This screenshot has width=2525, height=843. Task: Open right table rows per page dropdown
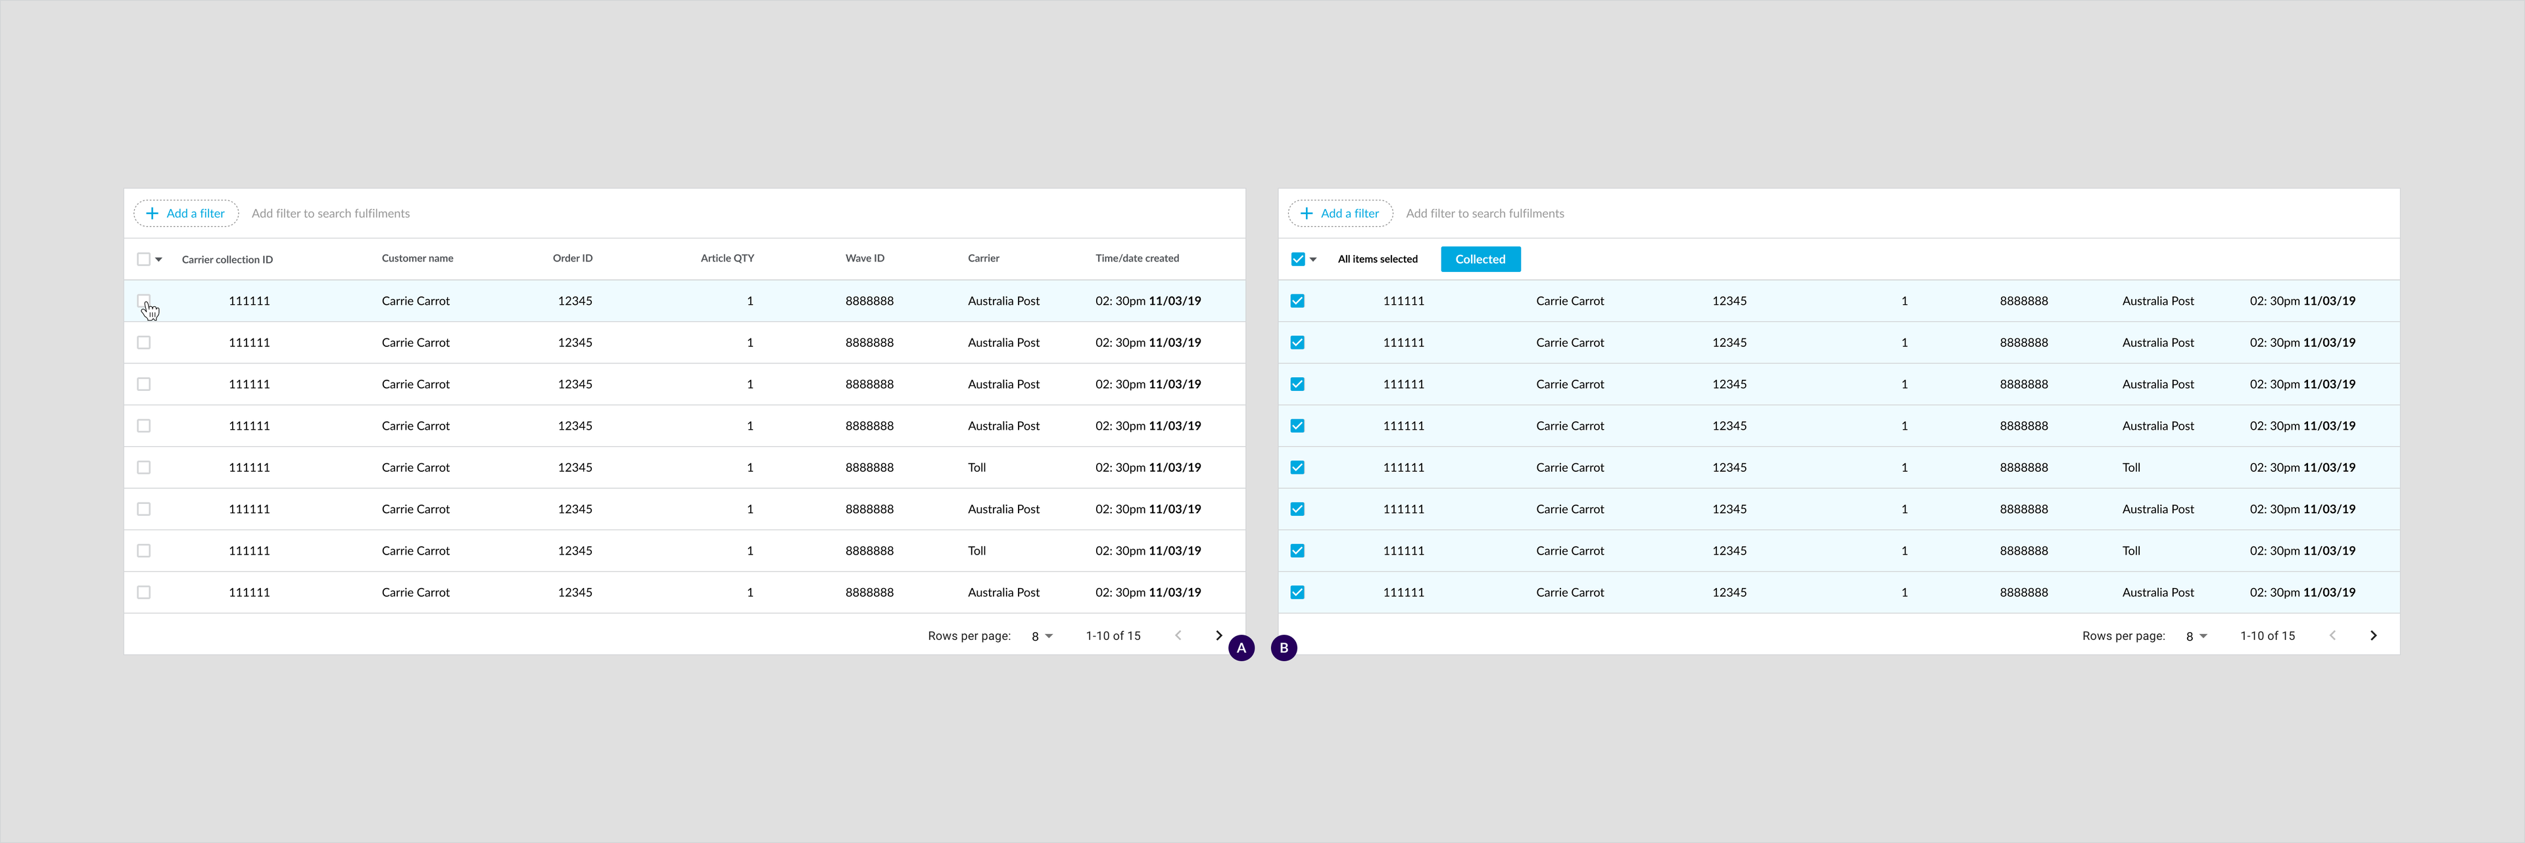point(2197,637)
